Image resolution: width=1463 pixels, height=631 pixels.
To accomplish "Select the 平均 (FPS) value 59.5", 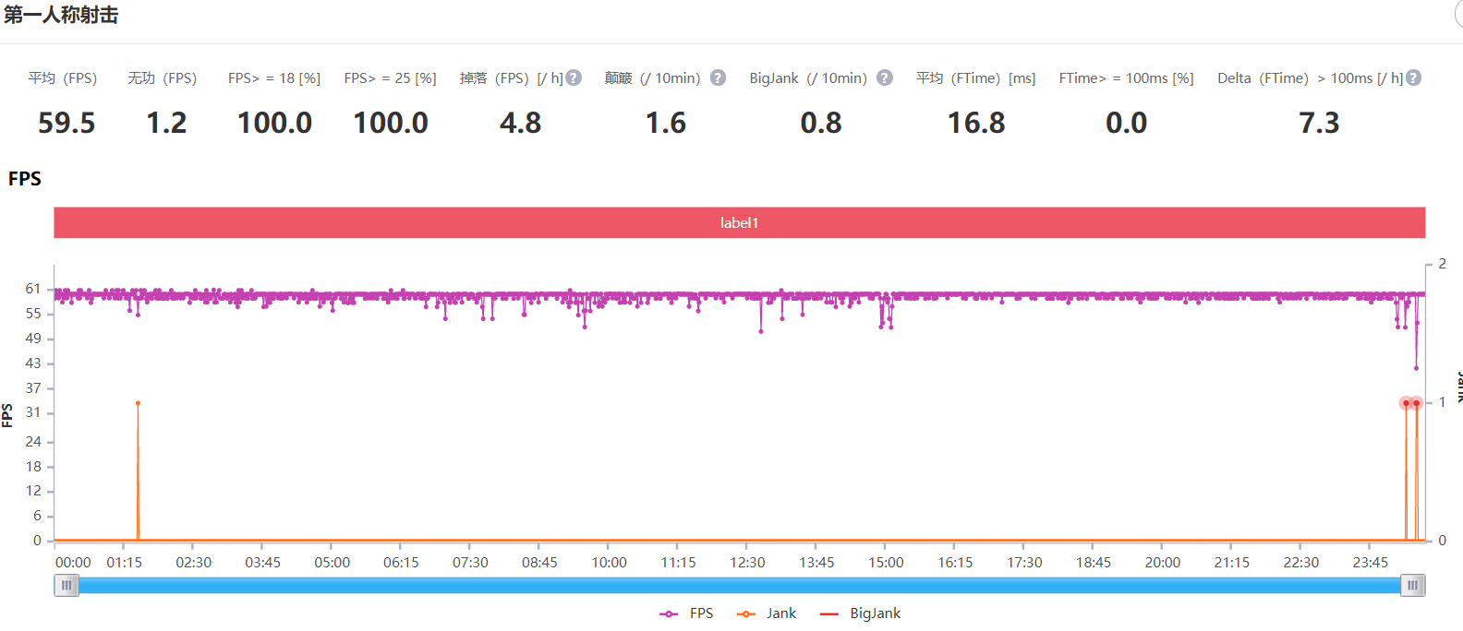I will (66, 123).
